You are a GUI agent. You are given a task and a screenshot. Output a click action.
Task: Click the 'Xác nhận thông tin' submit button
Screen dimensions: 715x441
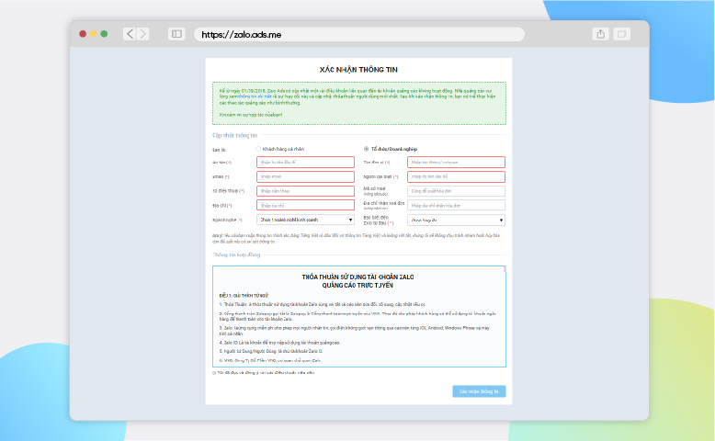[x=479, y=391]
